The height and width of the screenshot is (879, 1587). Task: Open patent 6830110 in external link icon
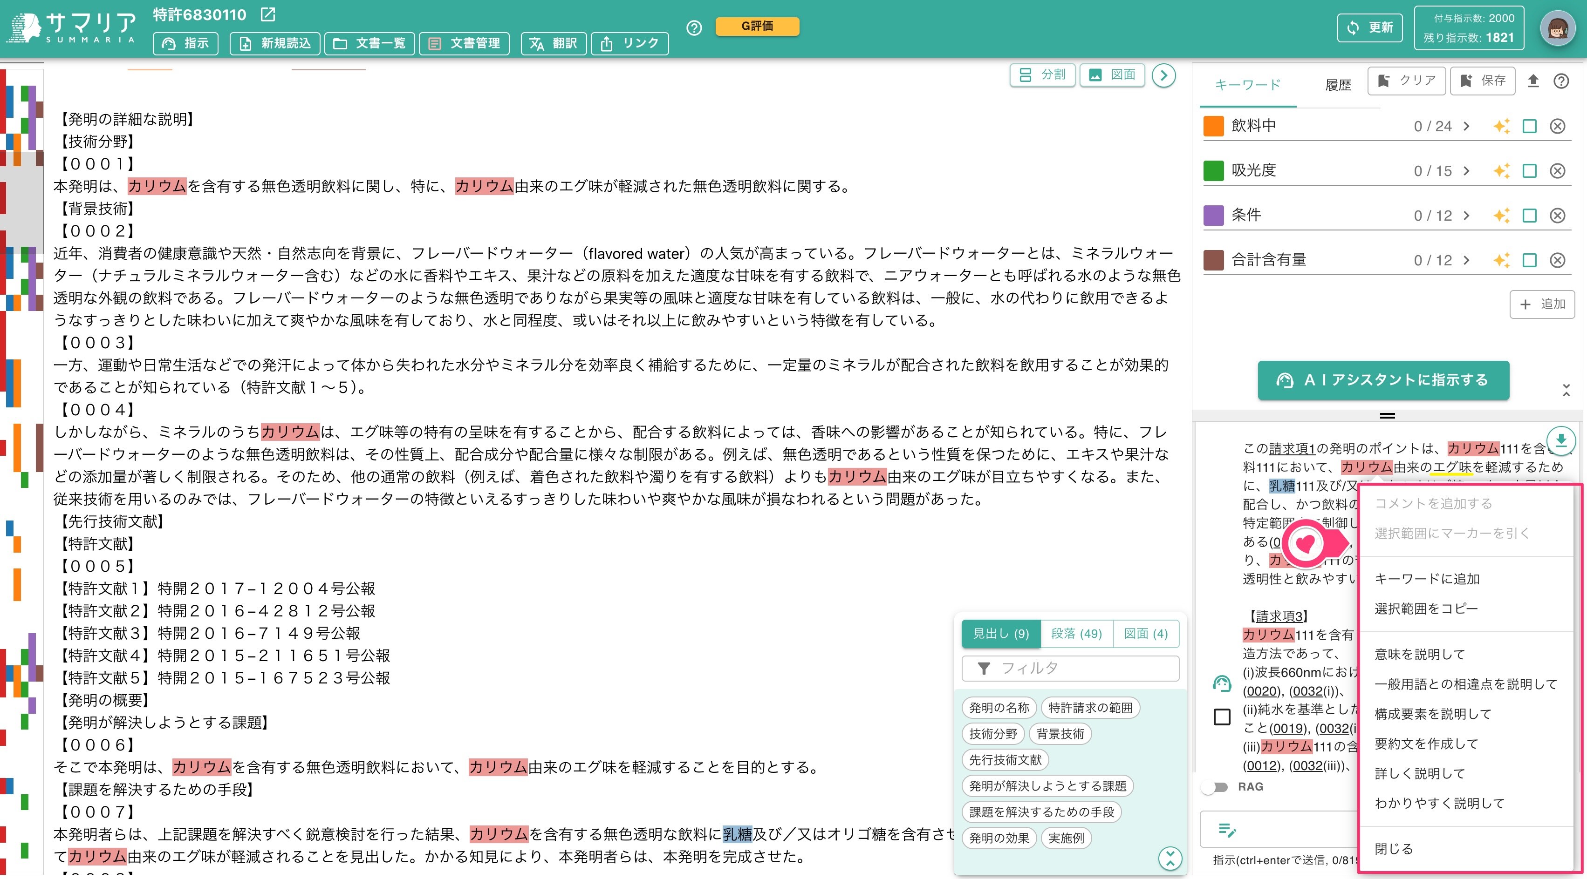click(x=268, y=14)
